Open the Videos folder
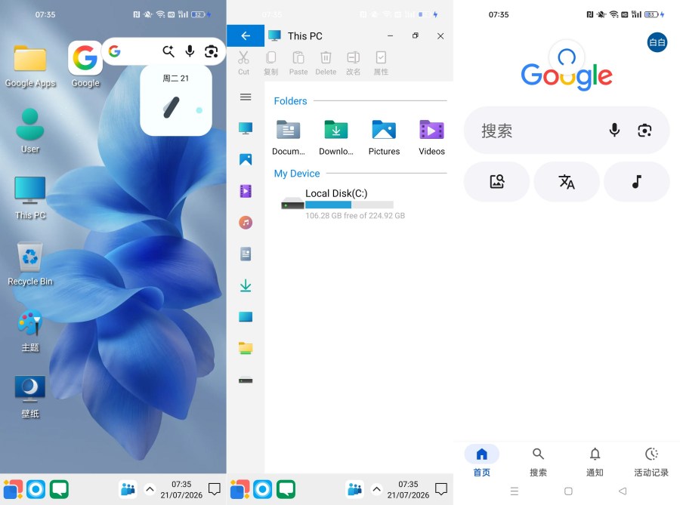The image size is (680, 505). click(x=431, y=137)
